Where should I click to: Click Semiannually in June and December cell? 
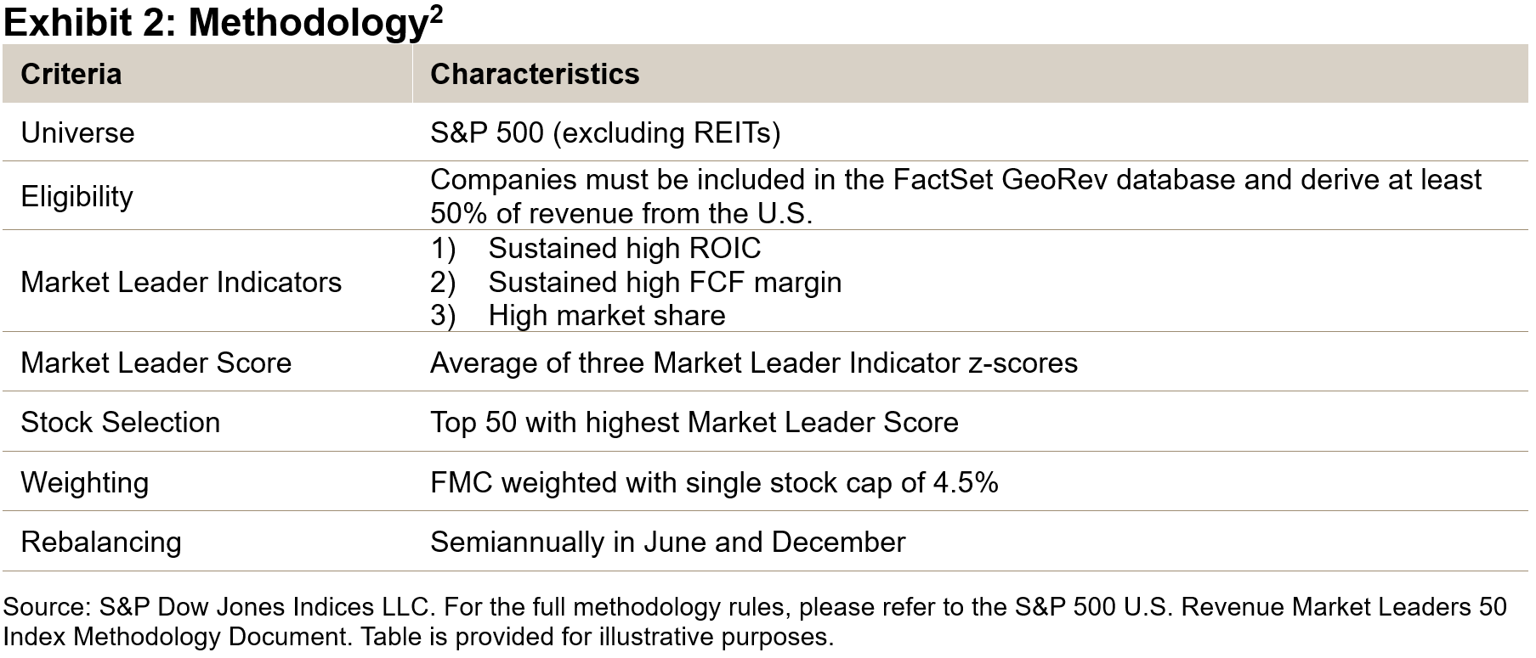667,543
